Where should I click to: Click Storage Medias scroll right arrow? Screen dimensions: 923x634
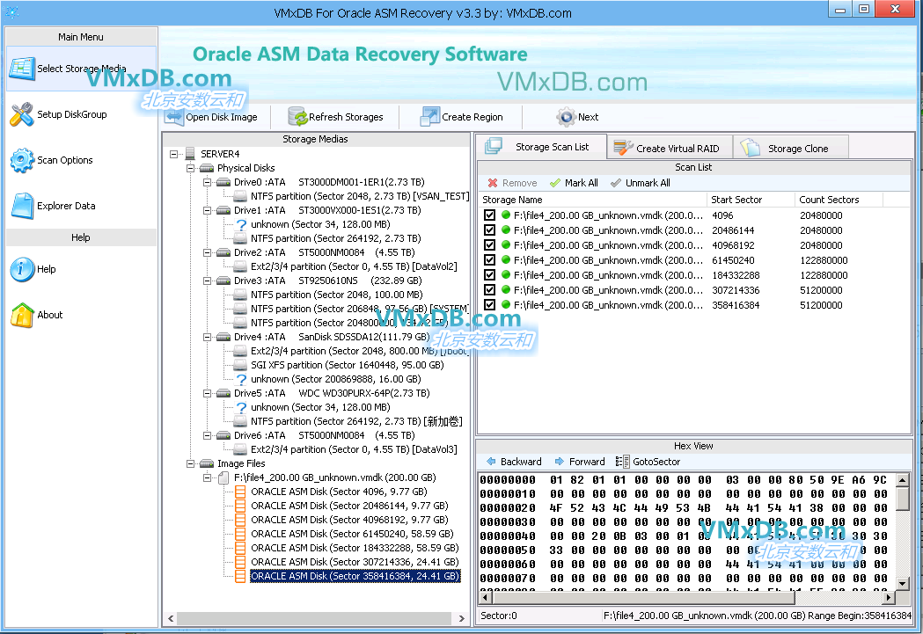[461, 619]
